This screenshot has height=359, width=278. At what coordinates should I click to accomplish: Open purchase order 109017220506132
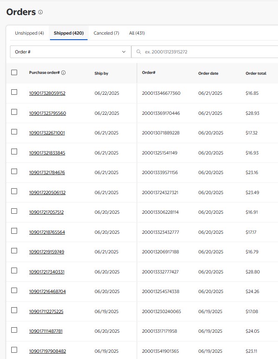click(48, 192)
